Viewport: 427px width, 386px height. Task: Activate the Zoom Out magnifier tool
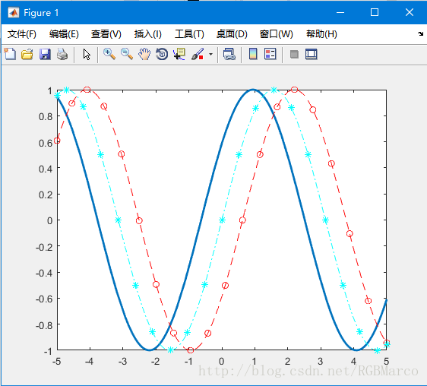(x=127, y=54)
